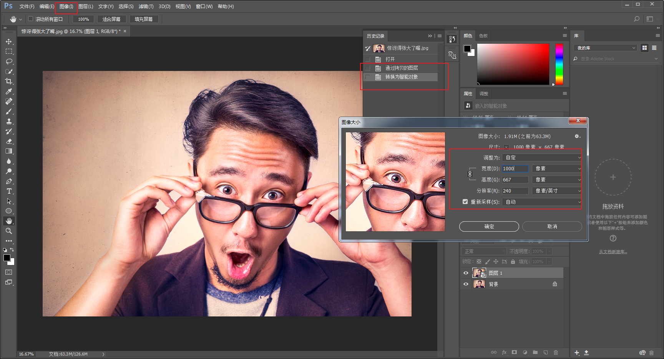
Task: Select the Eyedropper tool
Action: 9,91
